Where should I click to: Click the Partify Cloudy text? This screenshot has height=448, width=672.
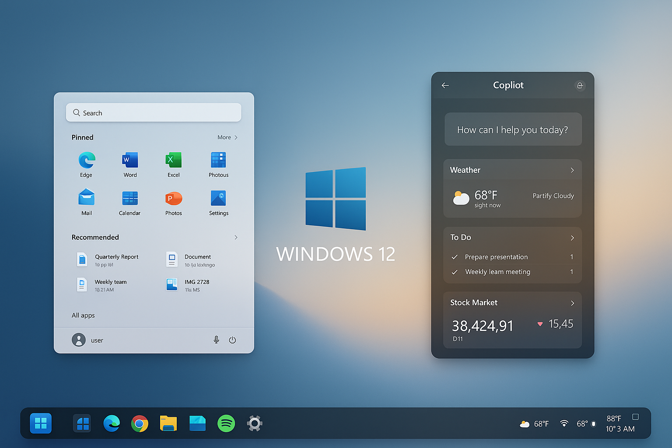point(553,196)
